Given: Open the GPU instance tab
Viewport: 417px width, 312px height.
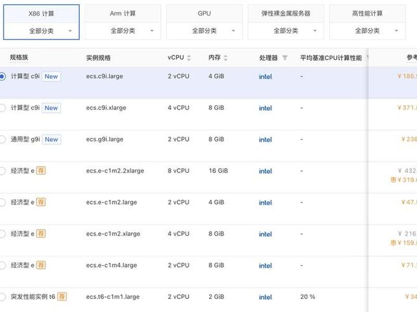Looking at the screenshot, I should tap(204, 14).
